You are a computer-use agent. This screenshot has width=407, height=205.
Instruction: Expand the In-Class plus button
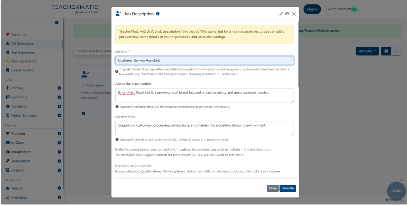(x=59, y=143)
